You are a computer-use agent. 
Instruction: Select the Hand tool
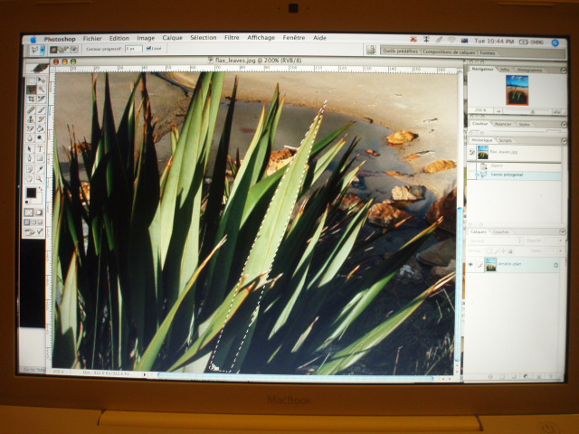(x=31, y=179)
